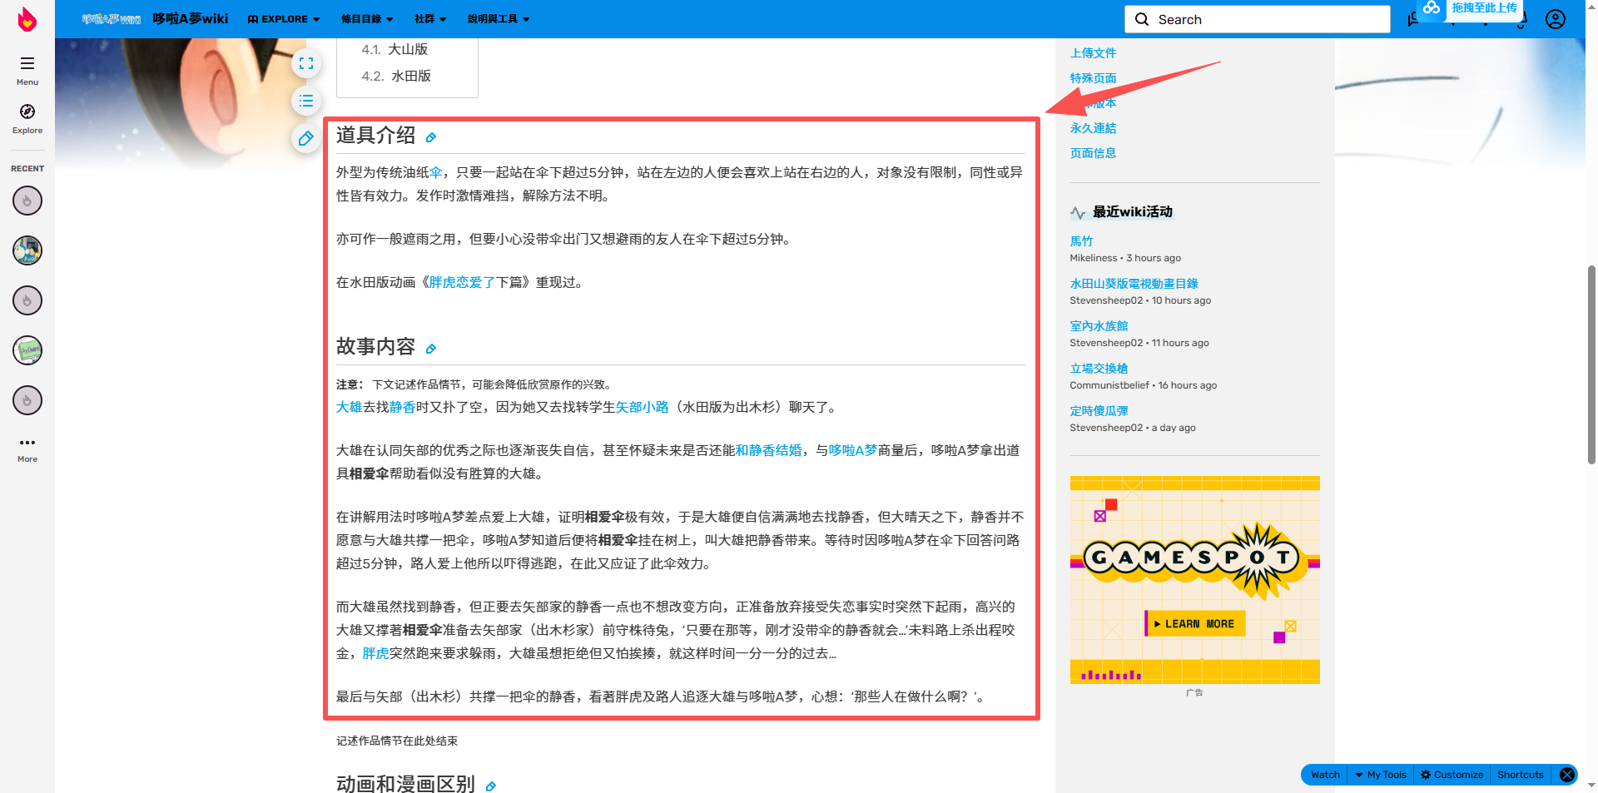Image resolution: width=1598 pixels, height=793 pixels.
Task: Open the EXPLORE dropdown menu
Action: tap(283, 18)
